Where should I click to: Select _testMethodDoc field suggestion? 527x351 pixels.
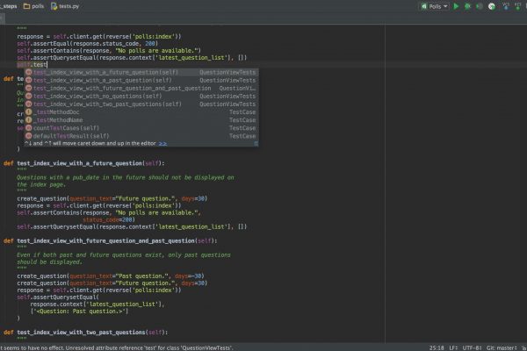(141, 111)
